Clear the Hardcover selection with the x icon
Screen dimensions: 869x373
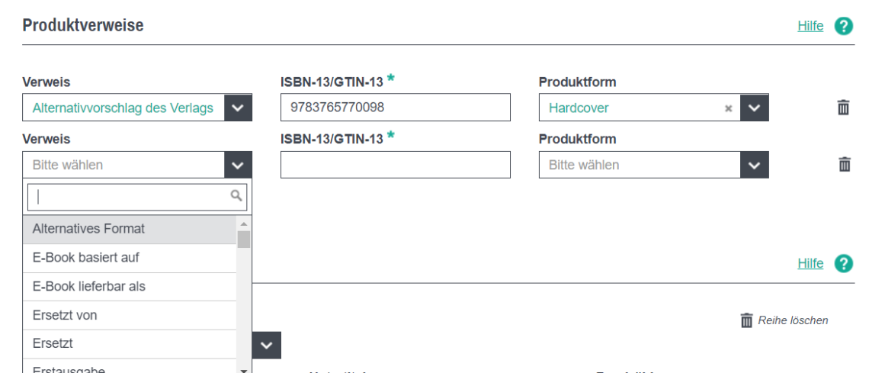(728, 108)
